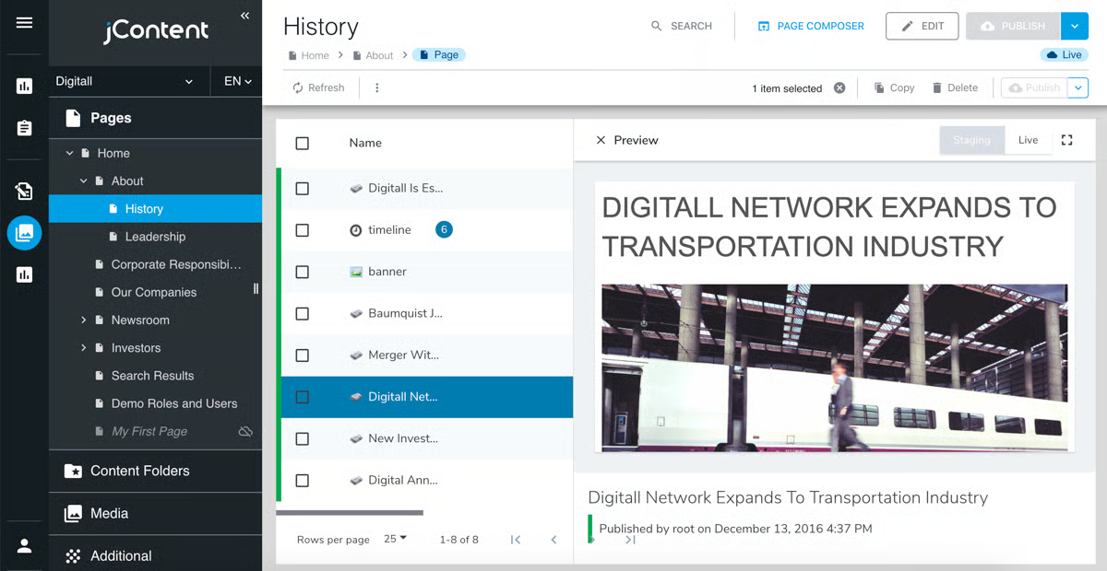Open the hamburger navigation menu
Screen dimensions: 1107x571
point(24,23)
